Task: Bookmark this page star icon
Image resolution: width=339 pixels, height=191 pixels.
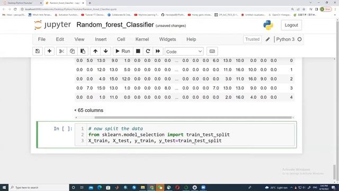Action: tap(304, 9)
